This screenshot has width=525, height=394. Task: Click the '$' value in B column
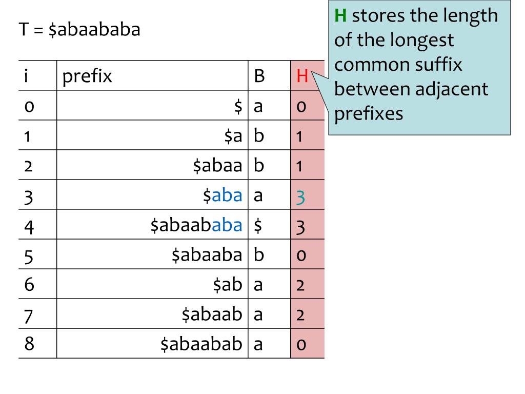(x=257, y=226)
